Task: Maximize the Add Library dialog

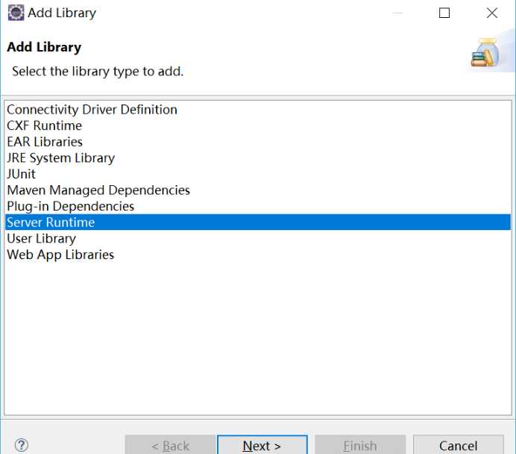Action: [x=444, y=13]
